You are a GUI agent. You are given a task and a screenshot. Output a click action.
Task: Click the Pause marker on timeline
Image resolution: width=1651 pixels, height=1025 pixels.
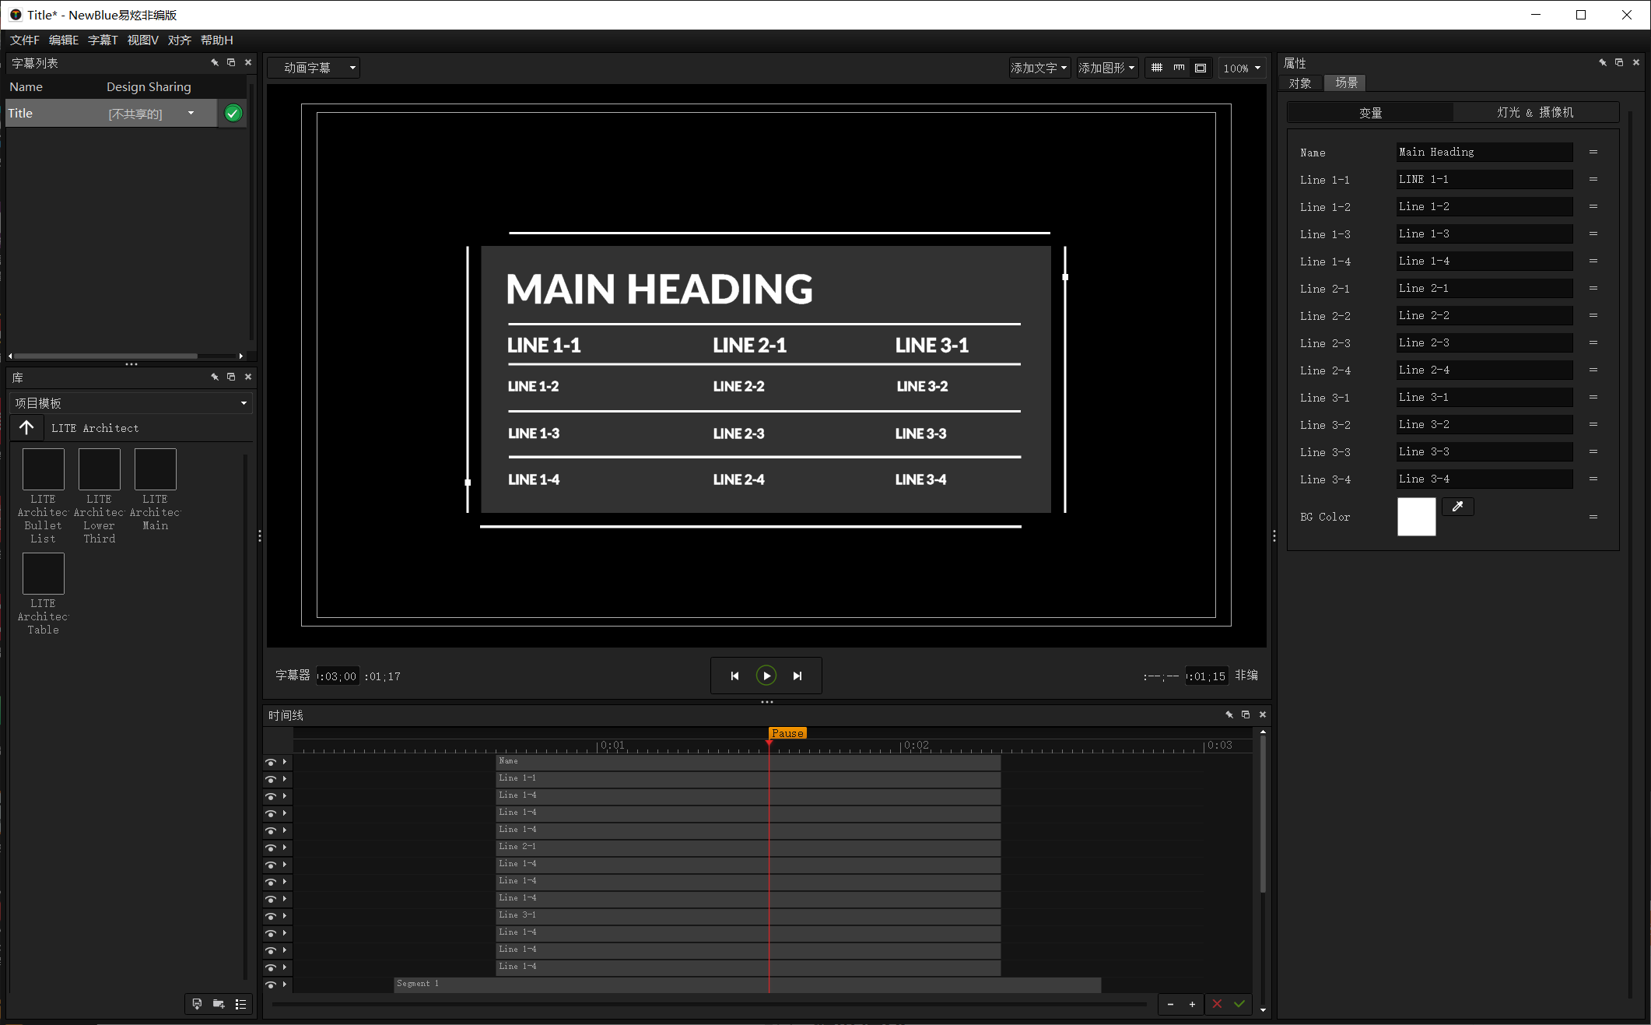[787, 733]
